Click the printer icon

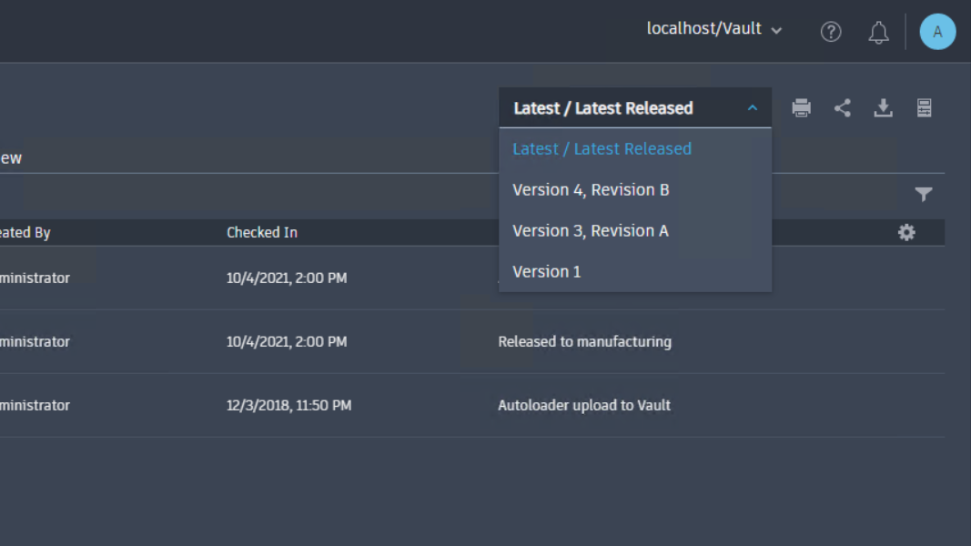(x=801, y=108)
